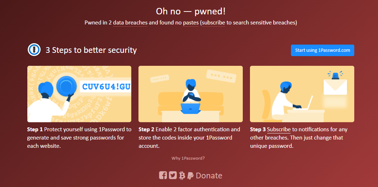Viewport: 378px width, 187px height.
Task: Click the 1Password keyhole logo icon
Action: pyautogui.click(x=34, y=50)
